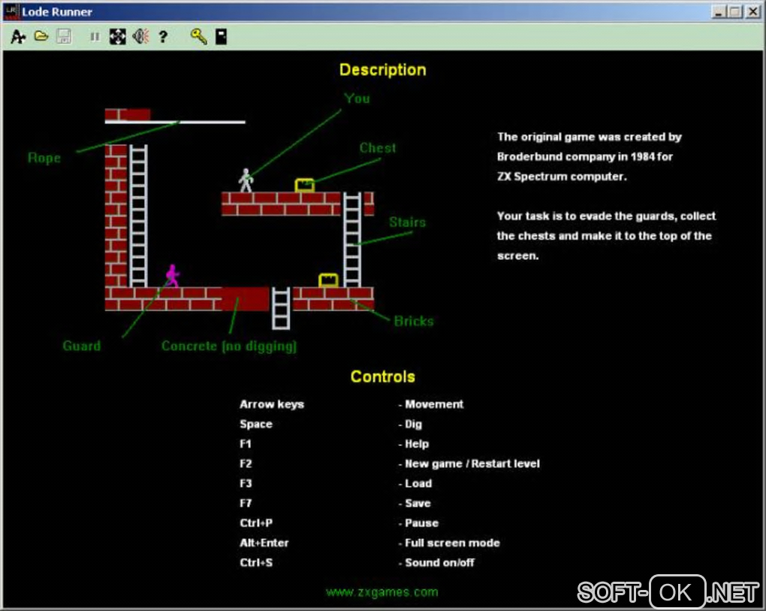Click the 'Rope' label in the diagram
766x611 pixels.
44,158
